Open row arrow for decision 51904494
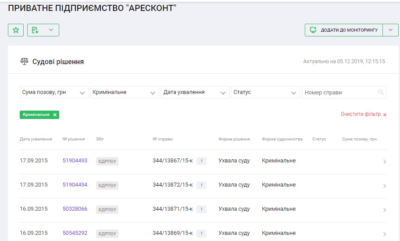The image size is (400, 241). [384, 186]
